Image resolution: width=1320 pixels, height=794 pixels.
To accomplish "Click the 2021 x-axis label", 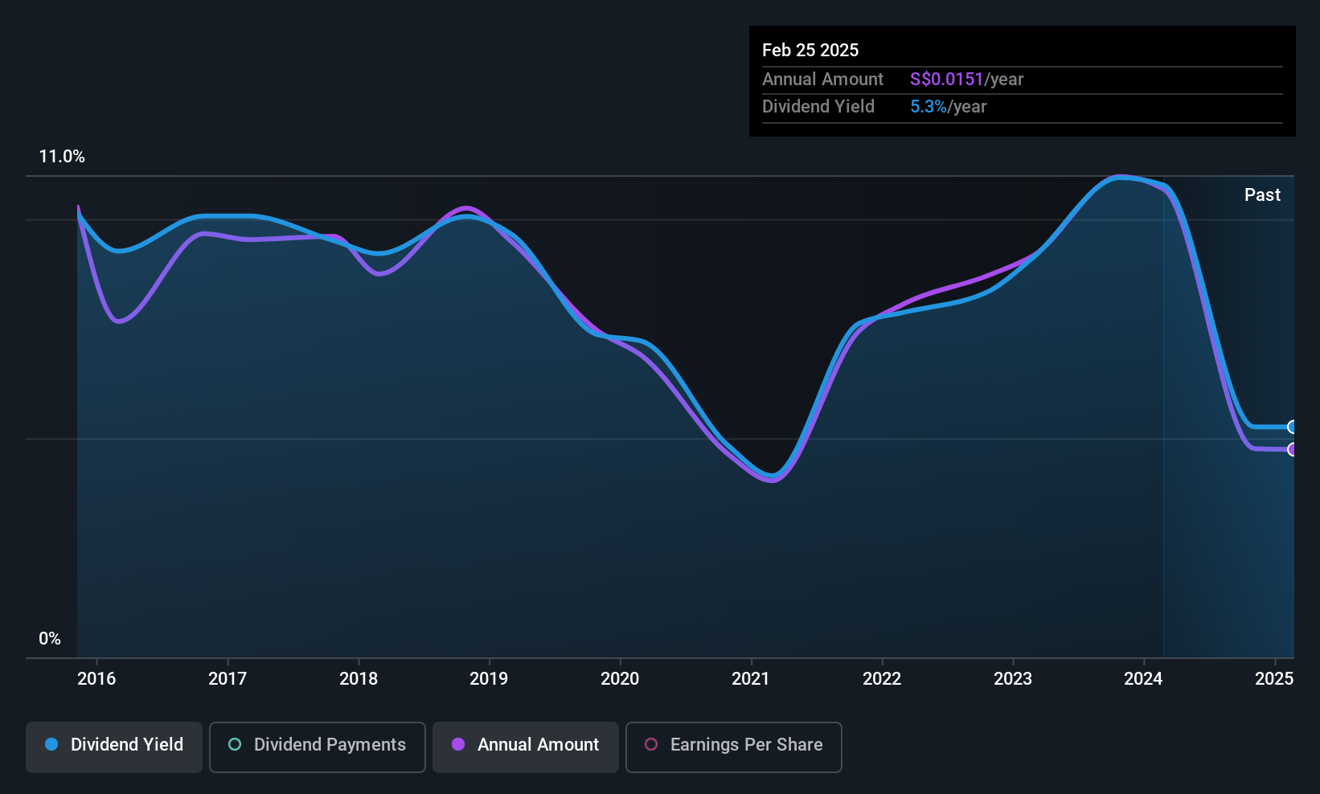I will [x=751, y=678].
